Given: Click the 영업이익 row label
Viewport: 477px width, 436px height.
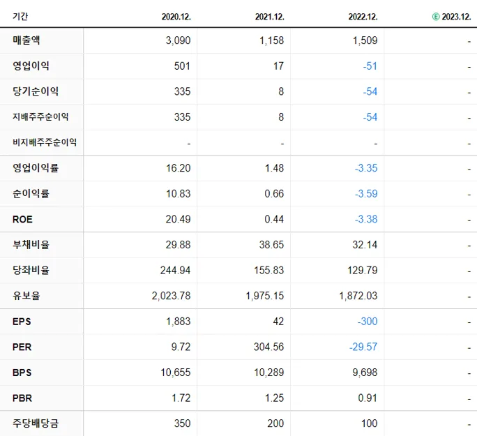Looking at the screenshot, I should click(x=31, y=66).
